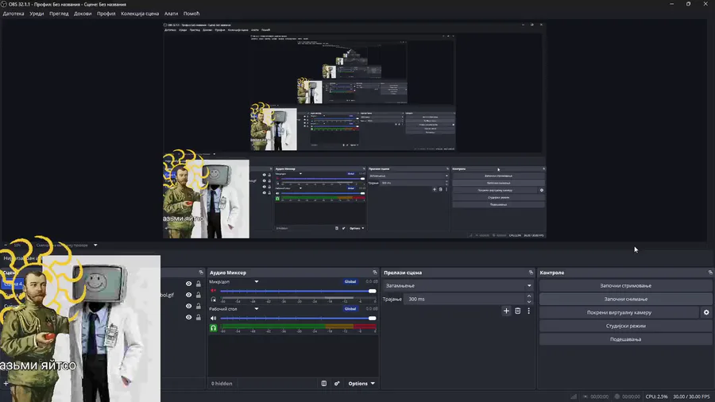
Task: Open the Датотека menu
Action: click(14, 14)
